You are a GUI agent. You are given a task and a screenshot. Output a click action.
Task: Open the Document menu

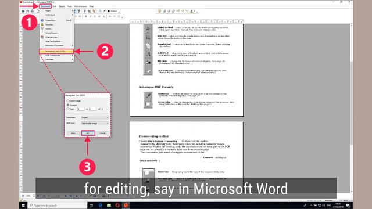[x=45, y=6]
